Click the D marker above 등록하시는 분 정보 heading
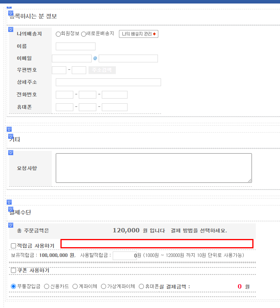 pos(10,7)
